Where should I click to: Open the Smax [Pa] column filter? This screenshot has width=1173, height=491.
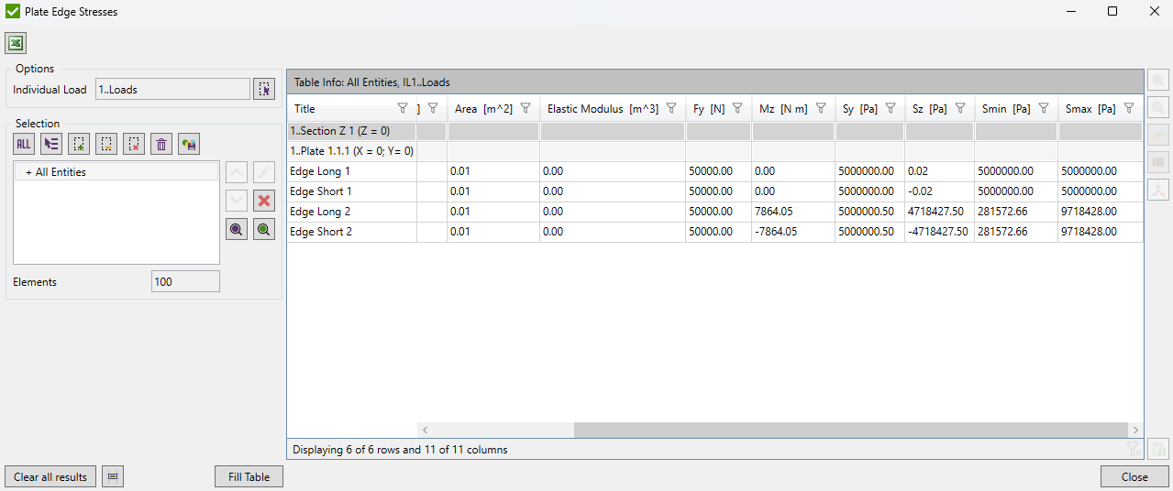(x=1129, y=108)
